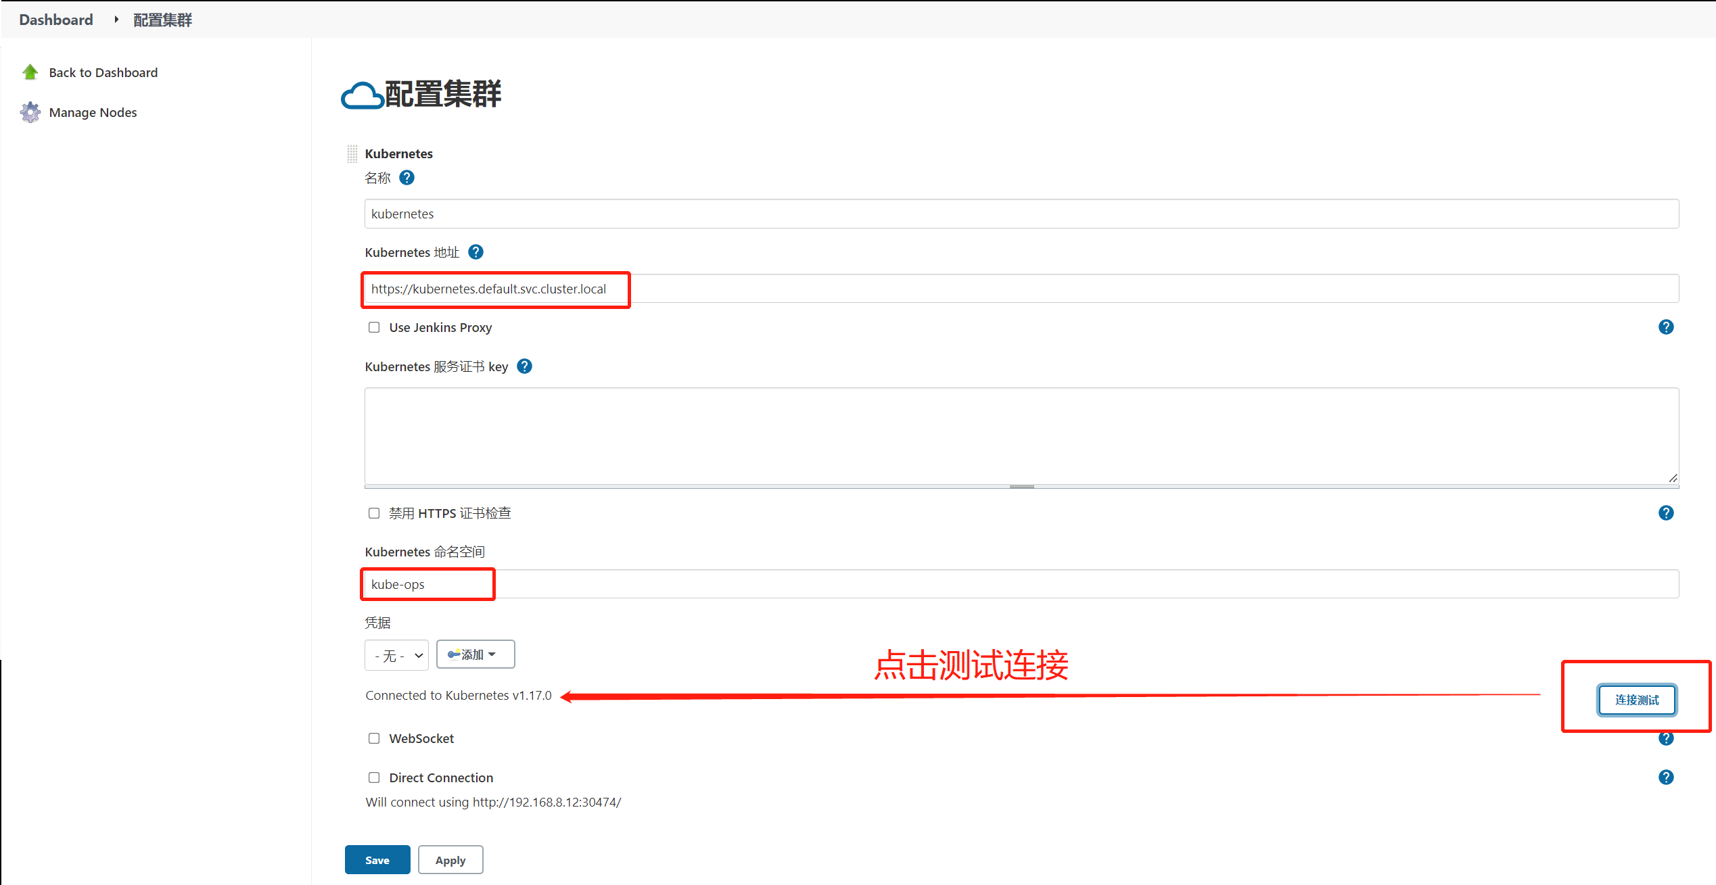Screen dimensions: 1716x885
Task: Click the Kubernetes section title
Action: (398, 153)
